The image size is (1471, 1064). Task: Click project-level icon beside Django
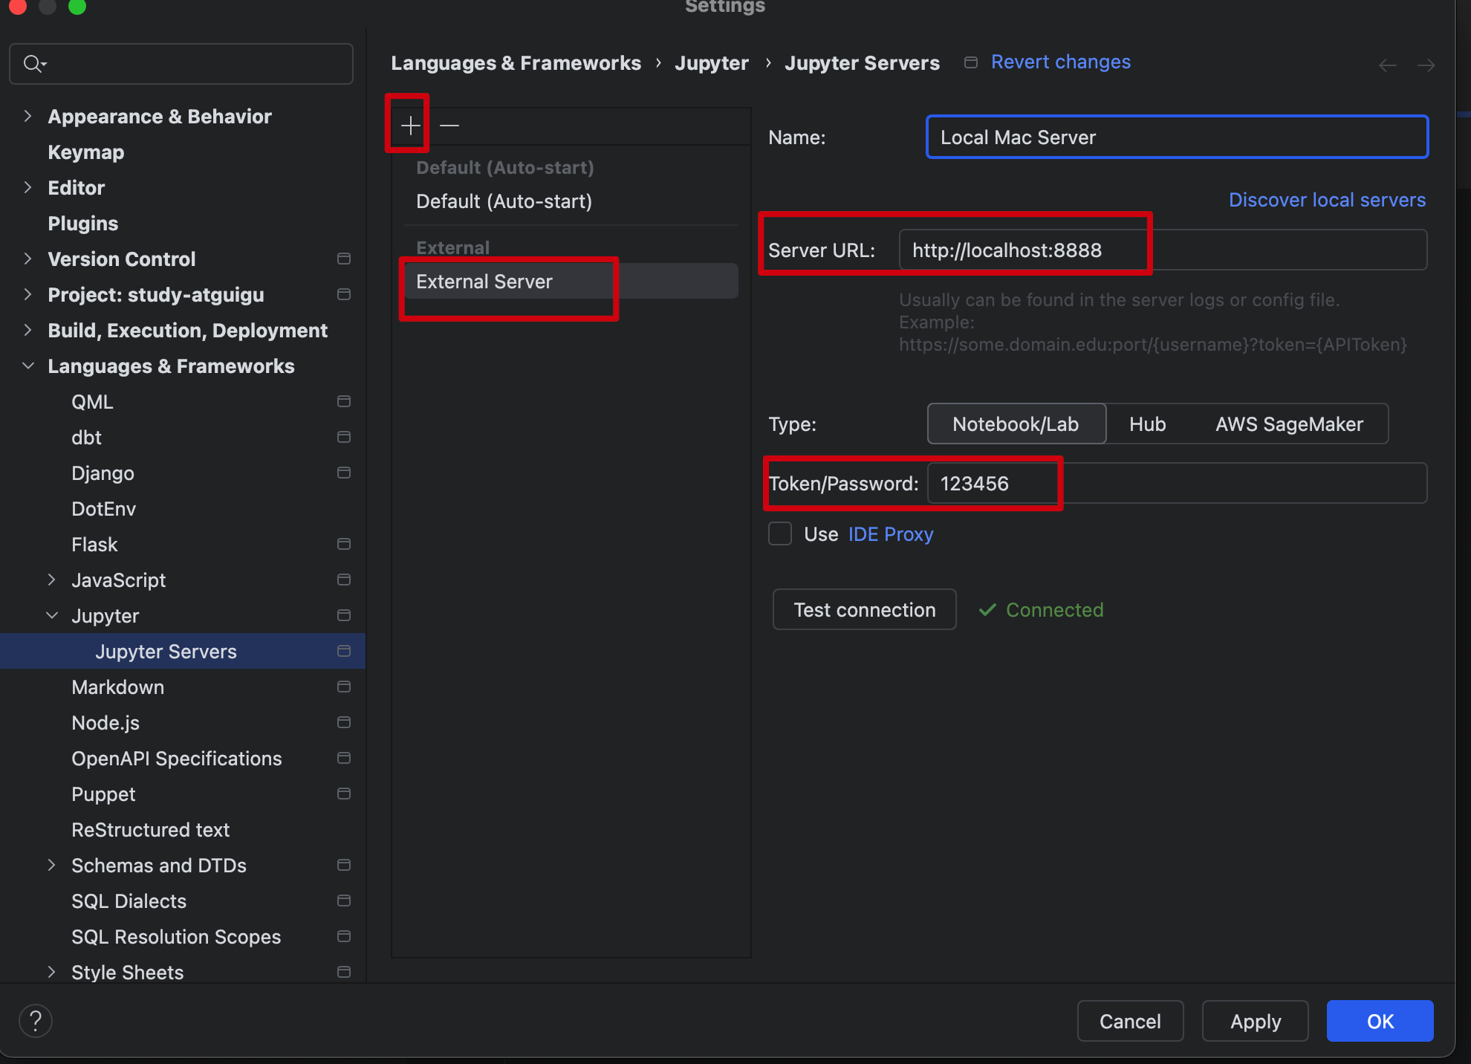[343, 473]
